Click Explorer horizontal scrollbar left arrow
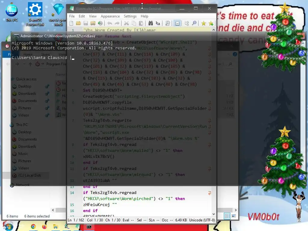 click(53, 210)
